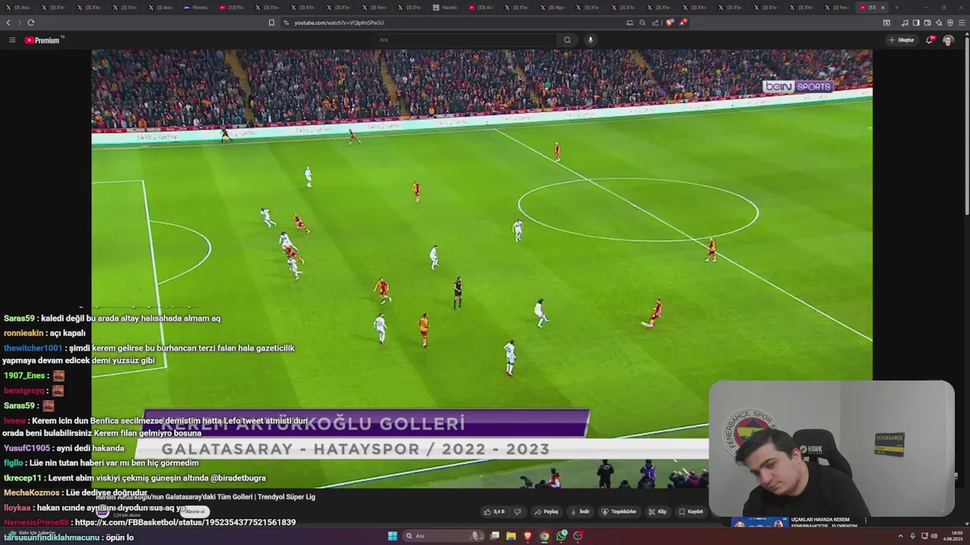Screen dimensions: 970x545
Task: Start voice search with the microphone icon
Action: click(590, 40)
